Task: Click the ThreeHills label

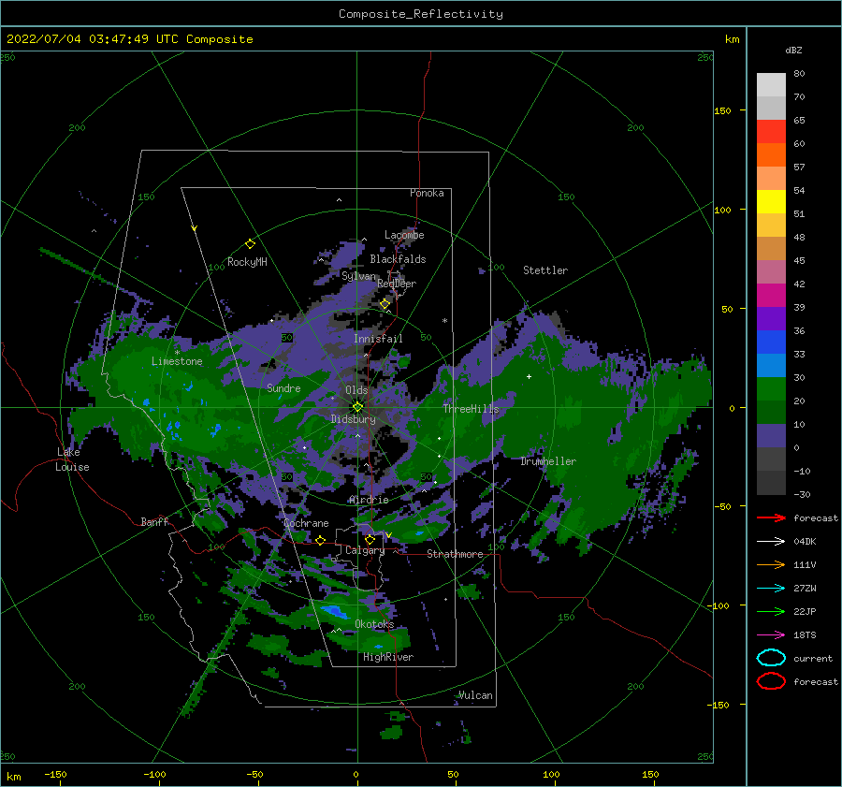Action: tap(471, 409)
